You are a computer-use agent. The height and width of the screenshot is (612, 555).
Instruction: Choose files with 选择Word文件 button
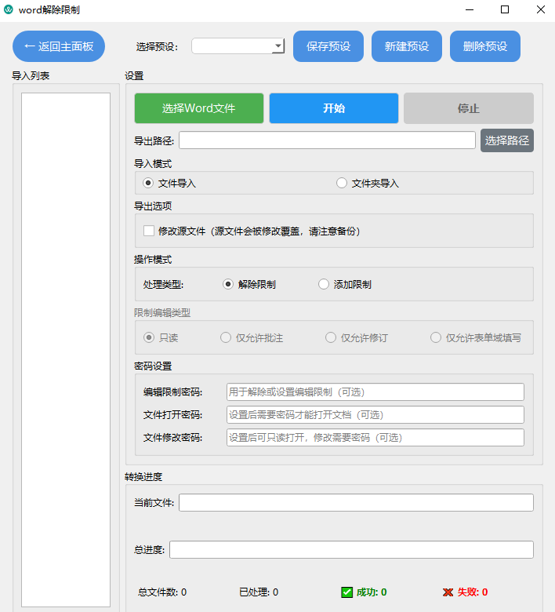tap(199, 108)
